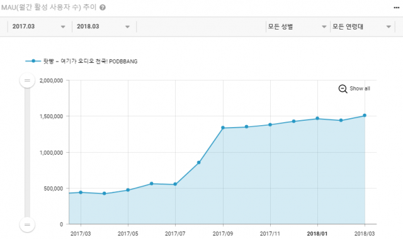The image size is (403, 239).
Task: Select the 2017/08 data point on chart
Action: (199, 162)
